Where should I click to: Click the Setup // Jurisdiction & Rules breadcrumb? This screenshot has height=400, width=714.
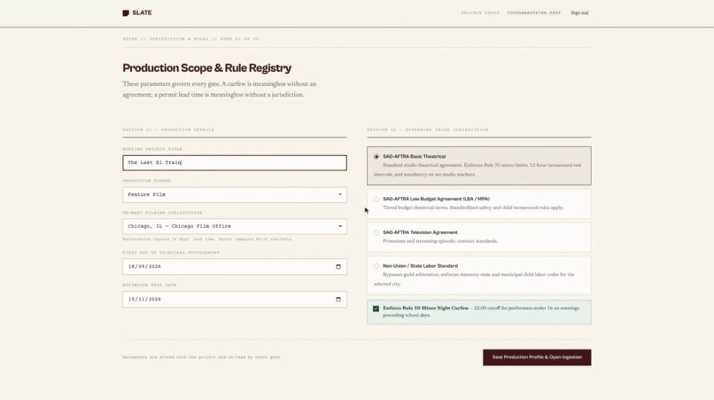pos(190,39)
